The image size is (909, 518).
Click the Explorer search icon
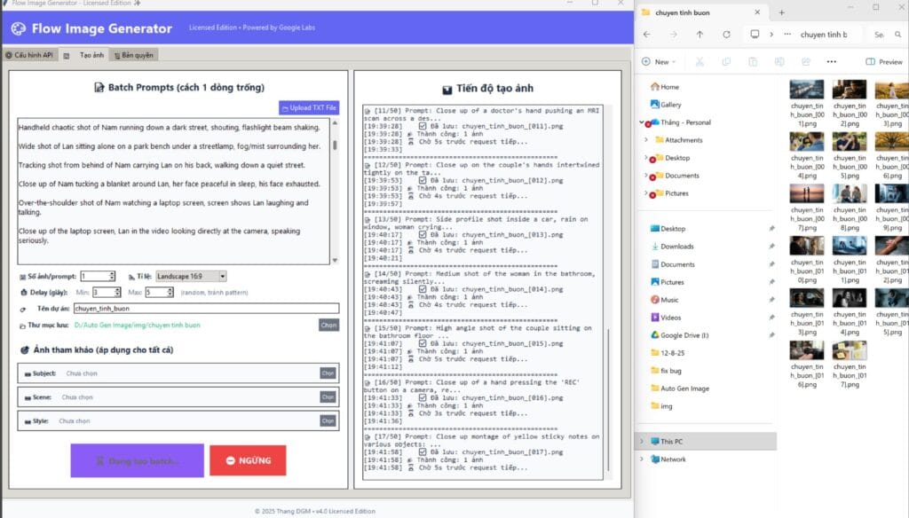pyautogui.click(x=898, y=35)
